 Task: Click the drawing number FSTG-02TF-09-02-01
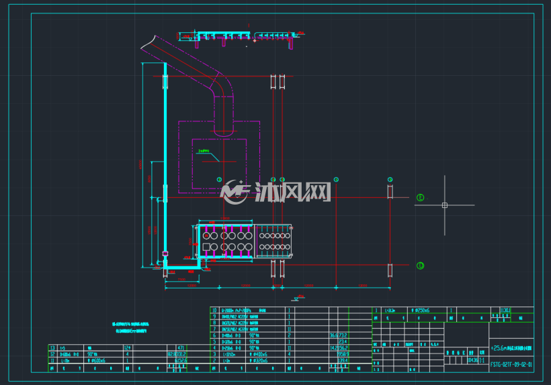(x=511, y=364)
